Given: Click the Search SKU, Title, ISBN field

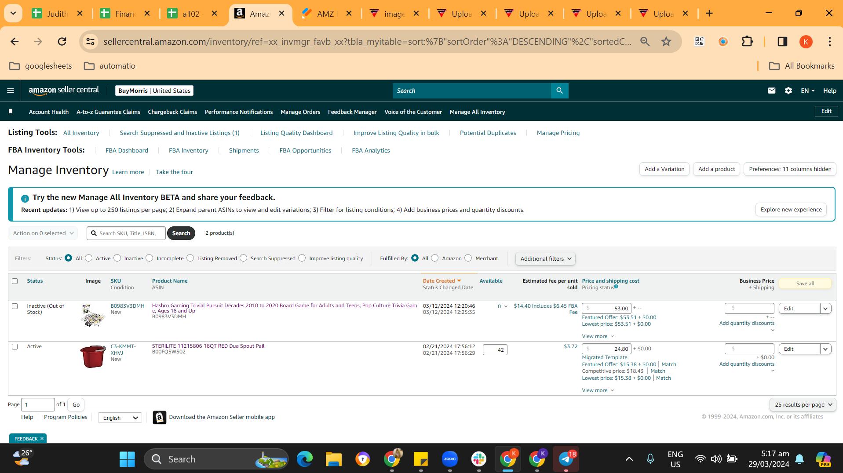Looking at the screenshot, I should [126, 233].
